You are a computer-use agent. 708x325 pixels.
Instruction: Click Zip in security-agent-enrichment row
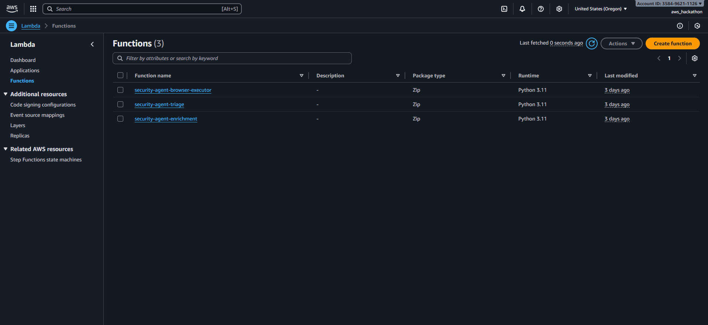[x=416, y=119]
